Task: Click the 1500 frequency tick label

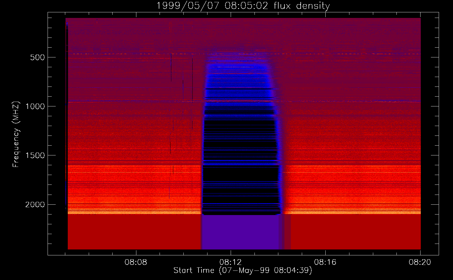Action: click(35, 156)
